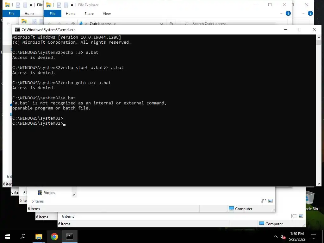The image size is (324, 243).
Task: Click cmd scrollbar down arrow
Action: tap(319, 184)
